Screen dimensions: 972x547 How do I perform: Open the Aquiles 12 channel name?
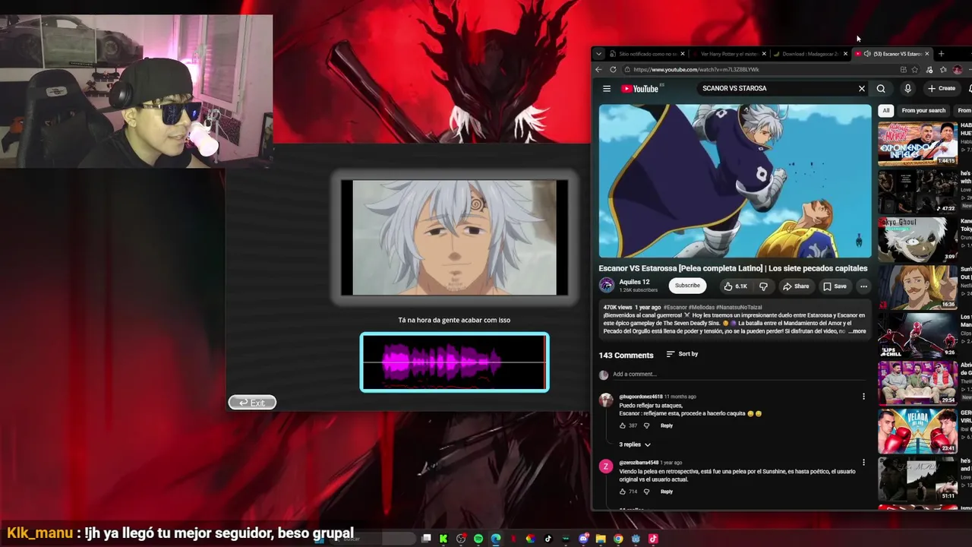point(635,282)
